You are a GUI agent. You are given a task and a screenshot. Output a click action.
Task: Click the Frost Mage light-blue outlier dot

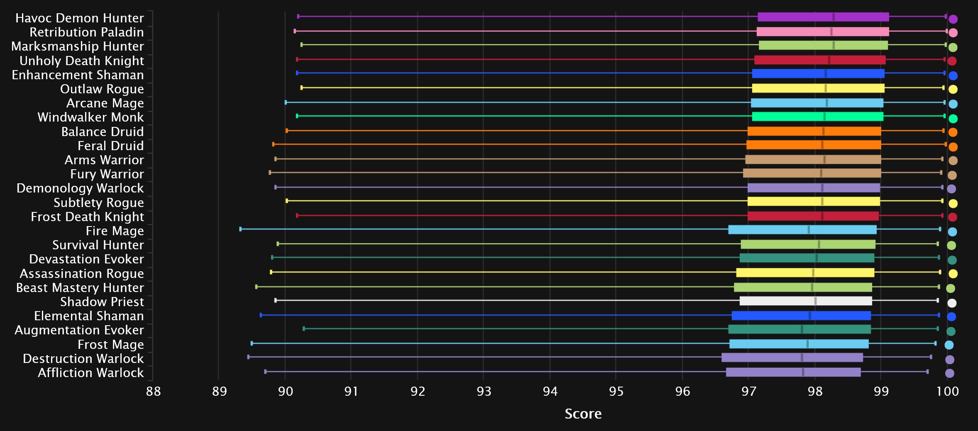949,345
